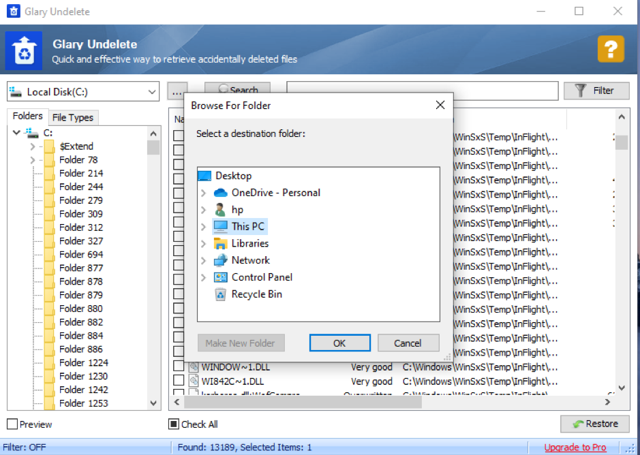Select Folder 1242 in the tree
Viewport: 640px width, 455px height.
pos(84,390)
